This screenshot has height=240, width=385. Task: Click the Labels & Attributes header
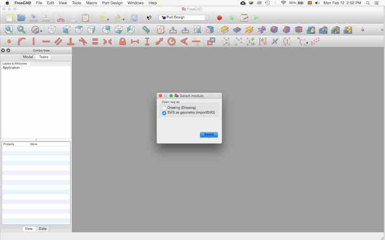(x=15, y=63)
